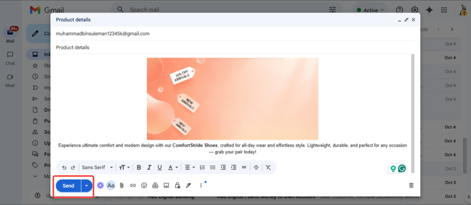Click the ComfortStride Shoes bold text
The width and height of the screenshot is (471, 205).
195,145
